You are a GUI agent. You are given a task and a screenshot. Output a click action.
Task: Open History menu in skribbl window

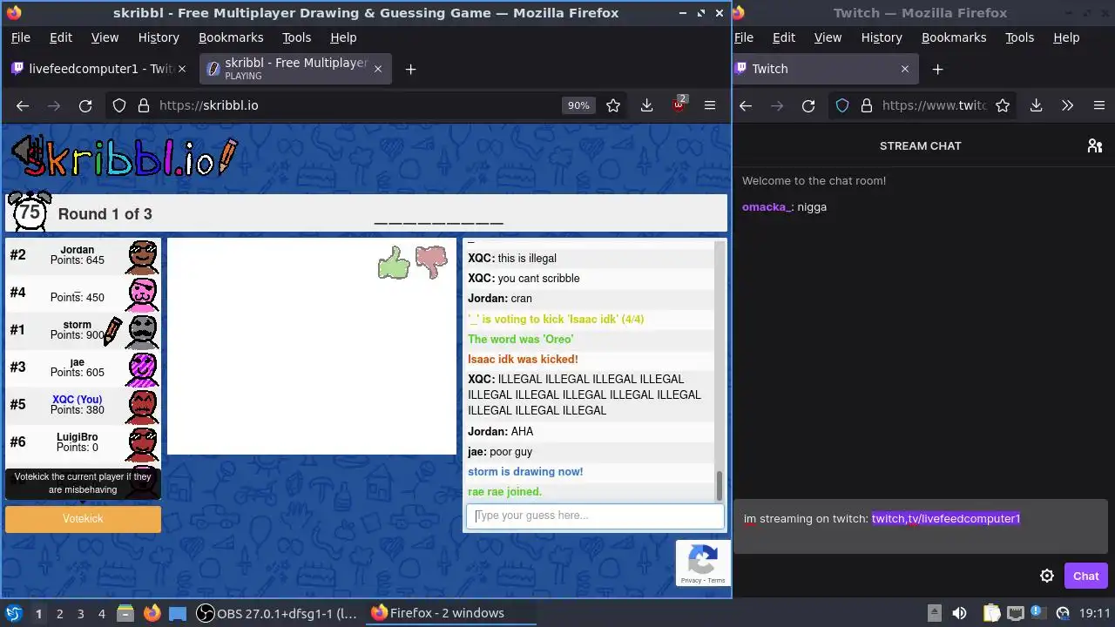tap(159, 37)
